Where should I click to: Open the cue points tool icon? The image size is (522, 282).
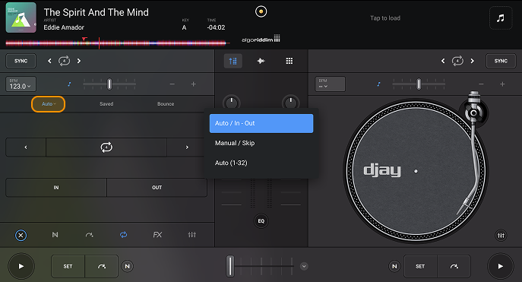[x=55, y=235]
